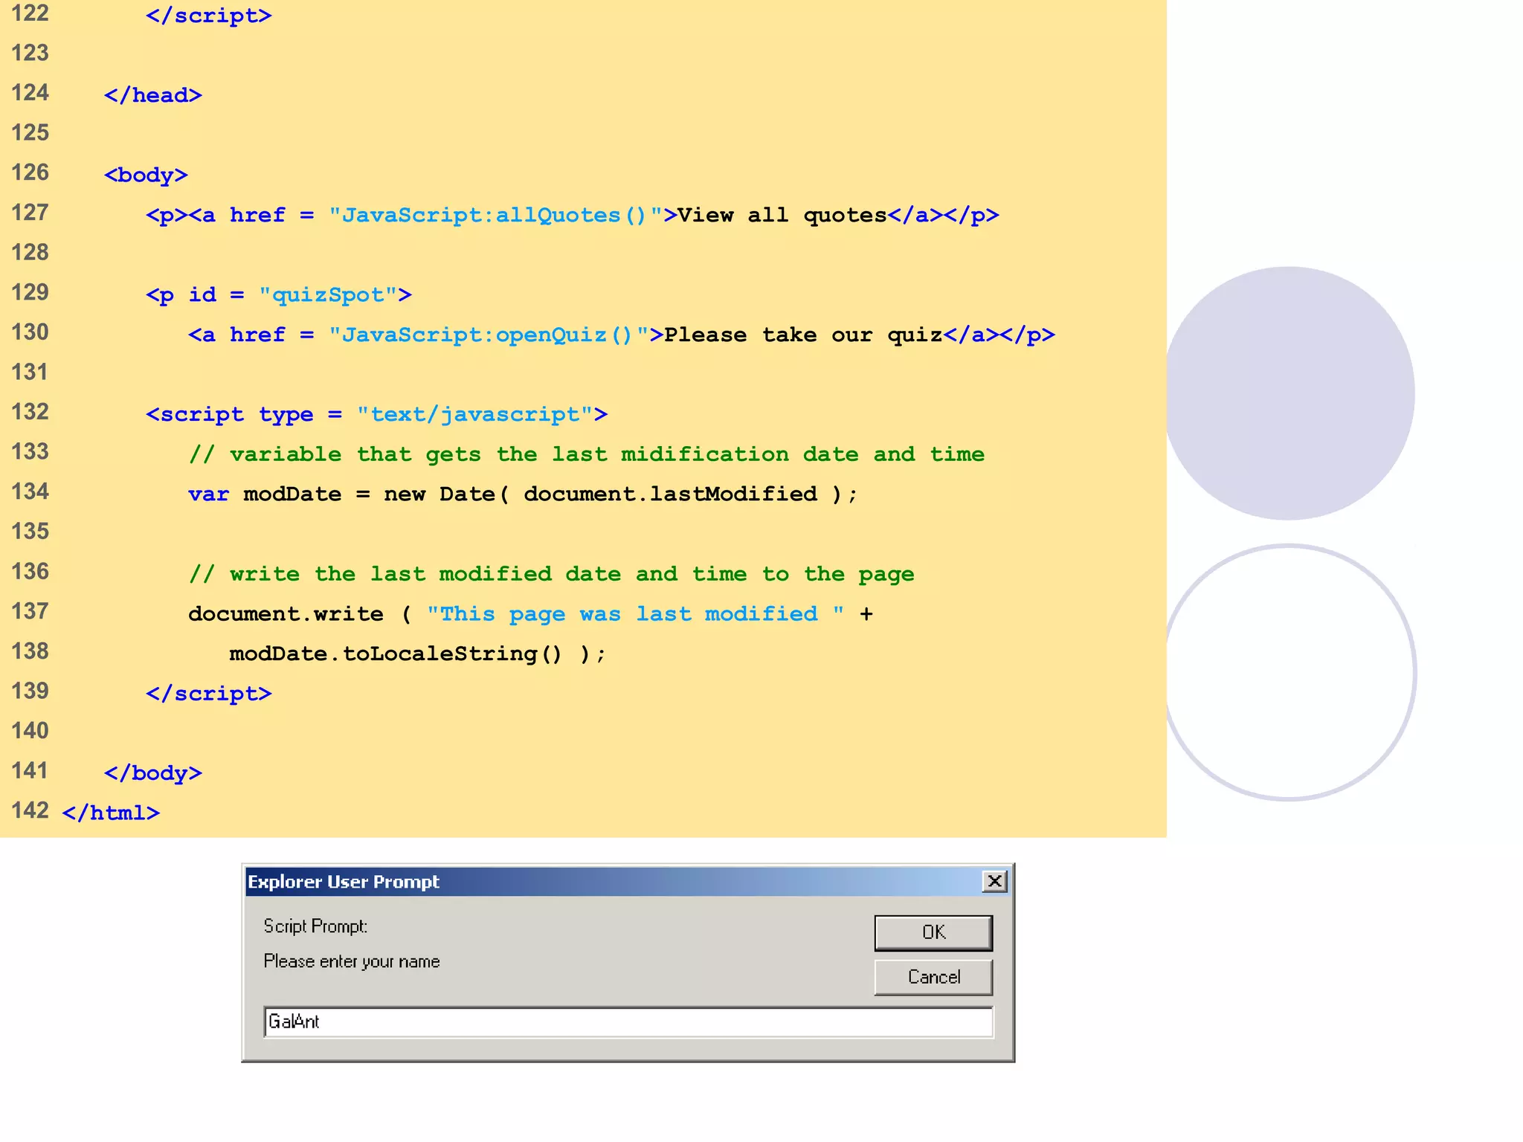
Task: Click the filled lavender circle shape
Action: [1289, 393]
